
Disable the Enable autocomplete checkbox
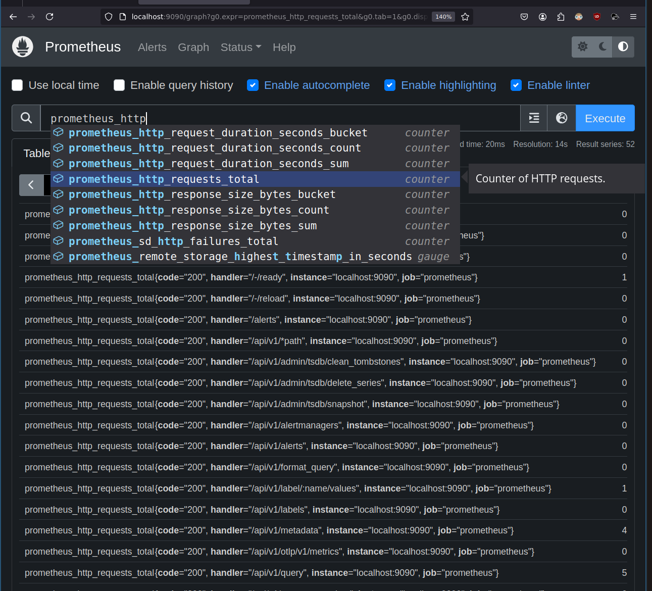[253, 85]
